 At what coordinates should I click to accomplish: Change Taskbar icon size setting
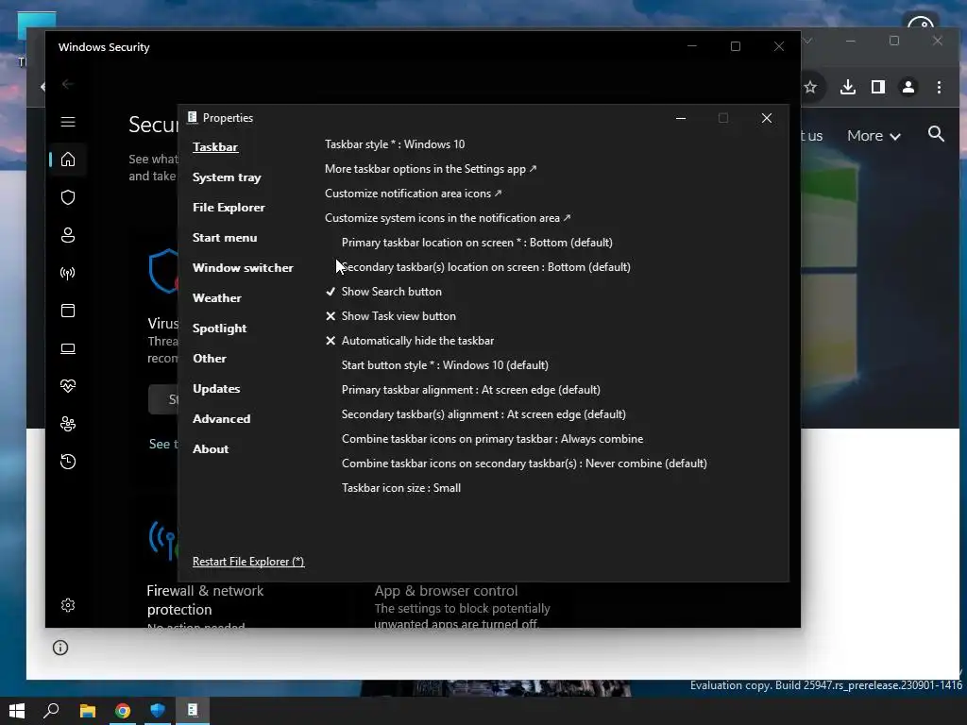click(401, 488)
